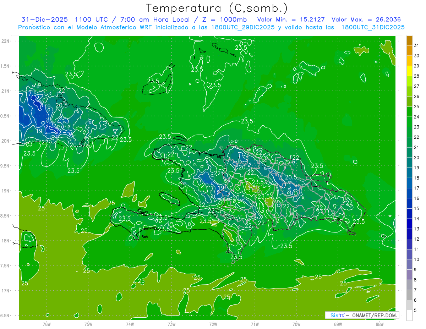The image size is (426, 329).
Task: Click "7:00 am Hora Local" text
Action: coord(156,20)
